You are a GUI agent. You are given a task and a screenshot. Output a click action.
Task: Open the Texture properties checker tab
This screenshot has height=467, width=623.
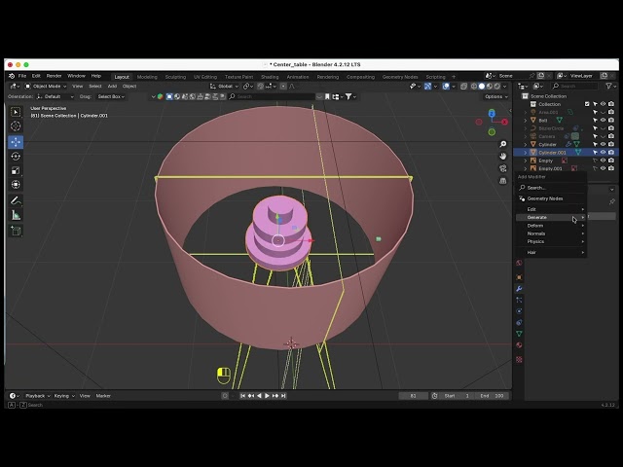[x=519, y=359]
